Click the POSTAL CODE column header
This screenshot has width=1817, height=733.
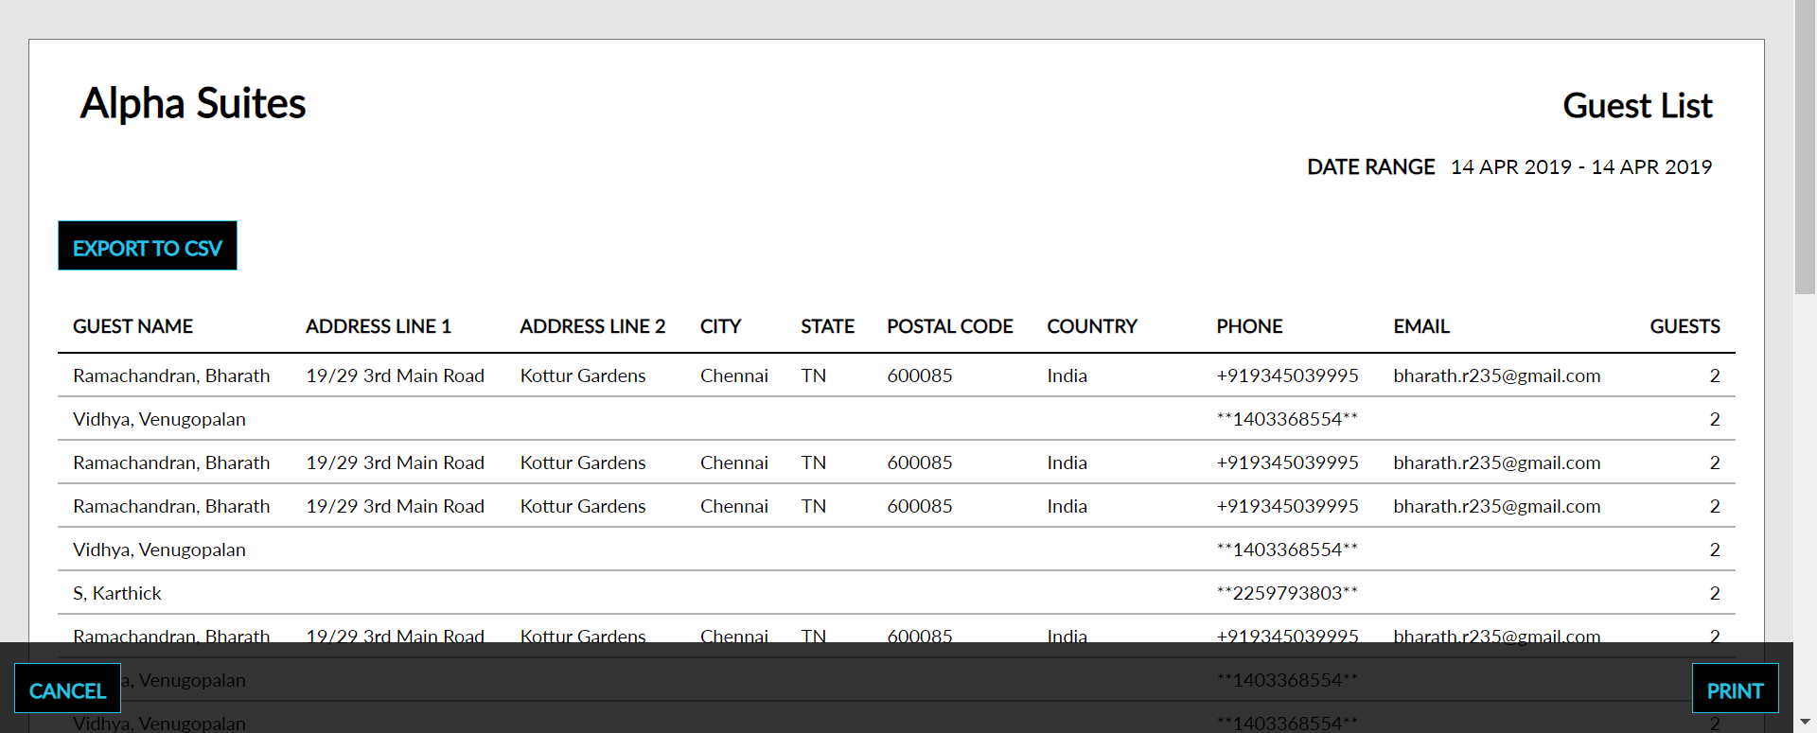(x=949, y=326)
